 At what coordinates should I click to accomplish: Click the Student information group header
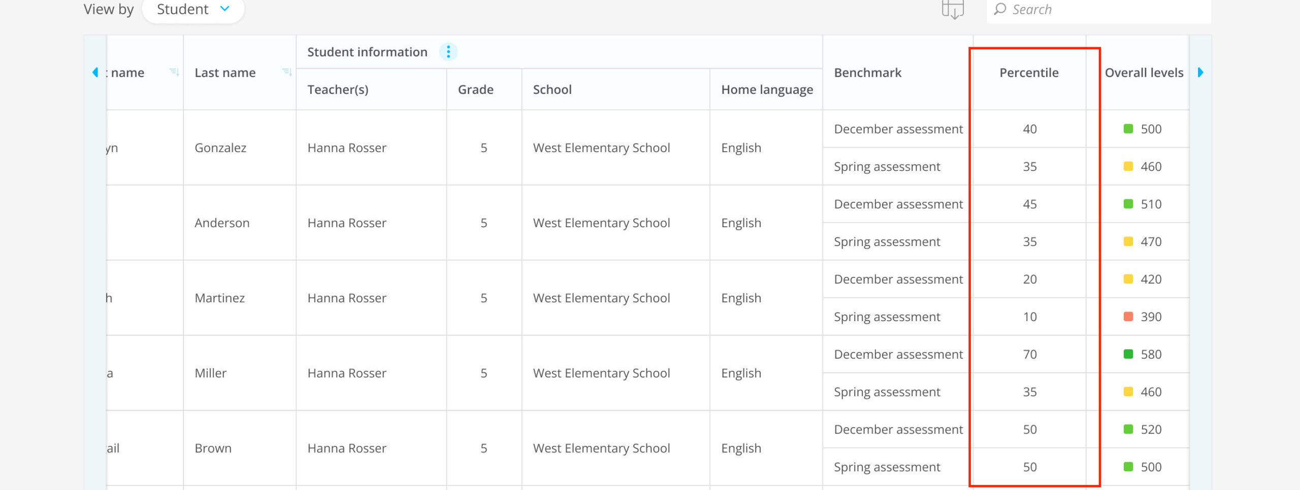(559, 52)
